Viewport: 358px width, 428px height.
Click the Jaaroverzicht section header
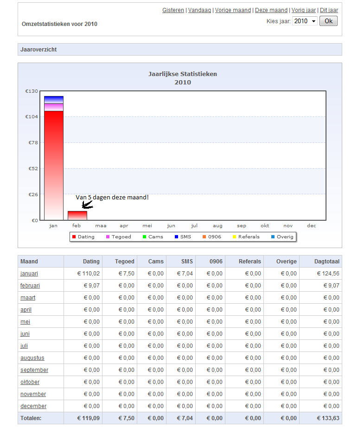[180, 50]
